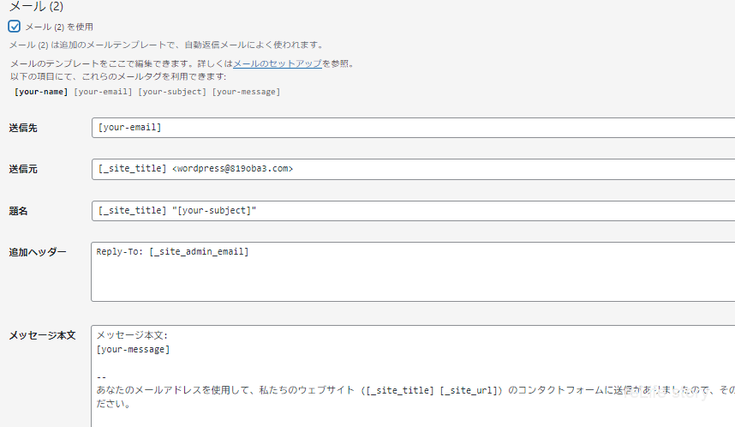Toggle the メール (2) を使用 checkbox
This screenshot has width=735, height=427.
[15, 27]
